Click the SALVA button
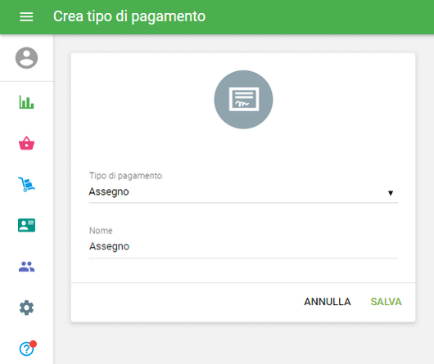This screenshot has width=434, height=364. (387, 302)
